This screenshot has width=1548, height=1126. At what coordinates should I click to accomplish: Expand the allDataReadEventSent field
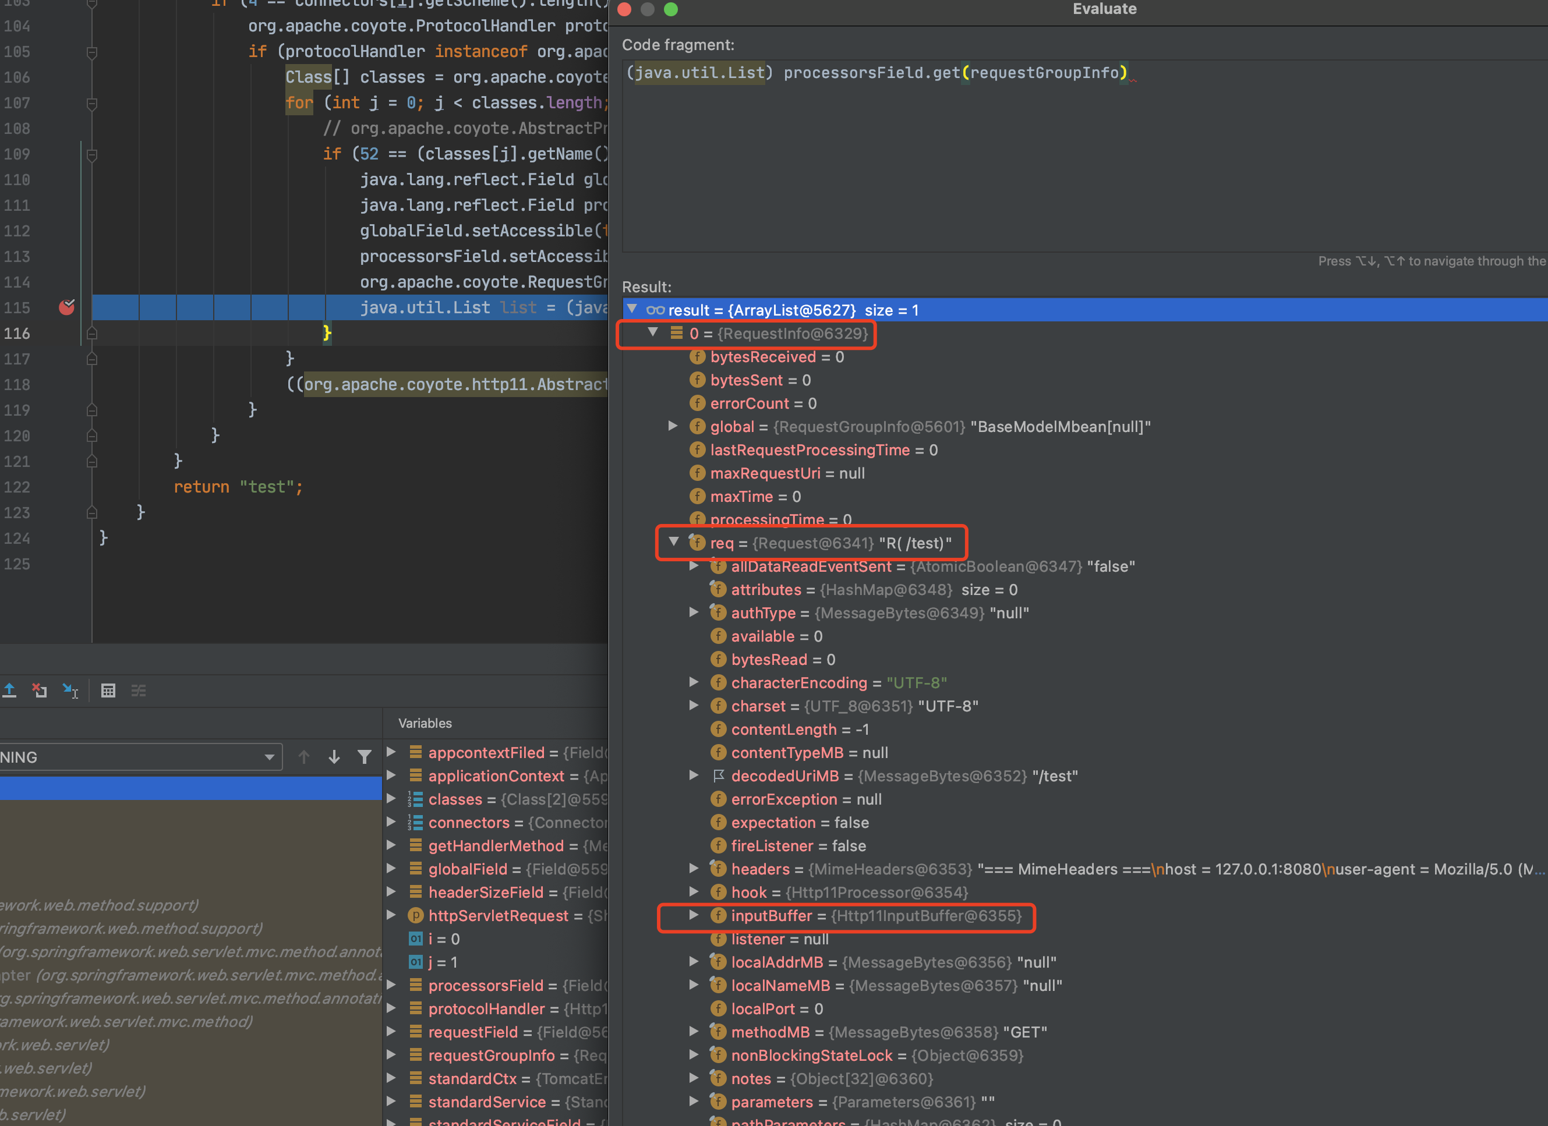click(x=694, y=566)
